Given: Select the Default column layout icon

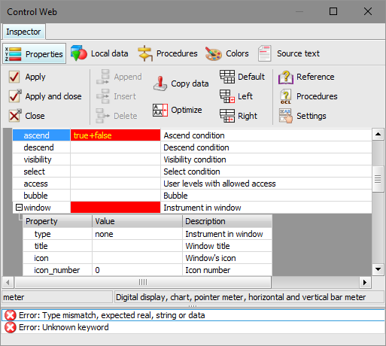Looking at the screenshot, I should 227,77.
